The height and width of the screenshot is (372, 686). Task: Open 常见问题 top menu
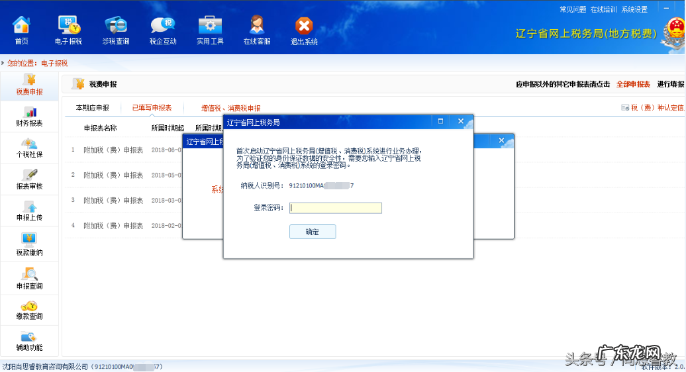(573, 9)
